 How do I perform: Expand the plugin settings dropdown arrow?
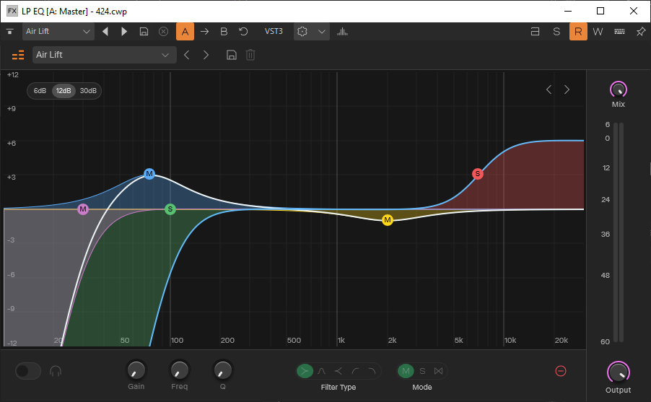coord(322,32)
